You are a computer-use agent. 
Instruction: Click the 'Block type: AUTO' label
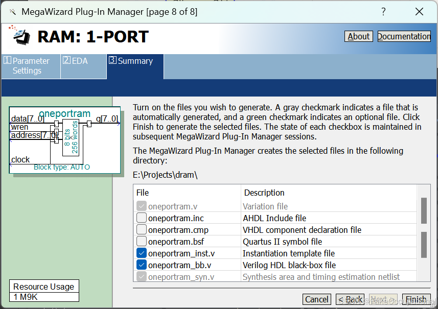click(x=62, y=167)
